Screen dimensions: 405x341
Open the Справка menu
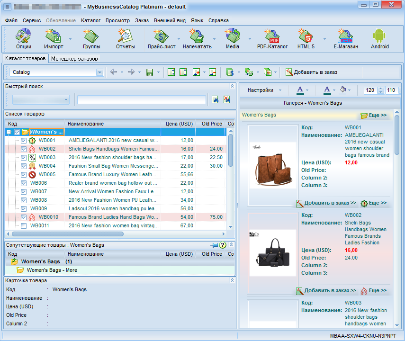[x=218, y=20]
